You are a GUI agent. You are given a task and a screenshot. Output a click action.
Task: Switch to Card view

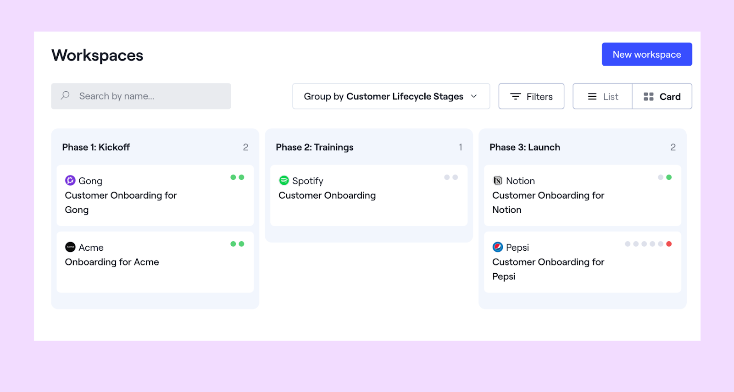click(662, 96)
